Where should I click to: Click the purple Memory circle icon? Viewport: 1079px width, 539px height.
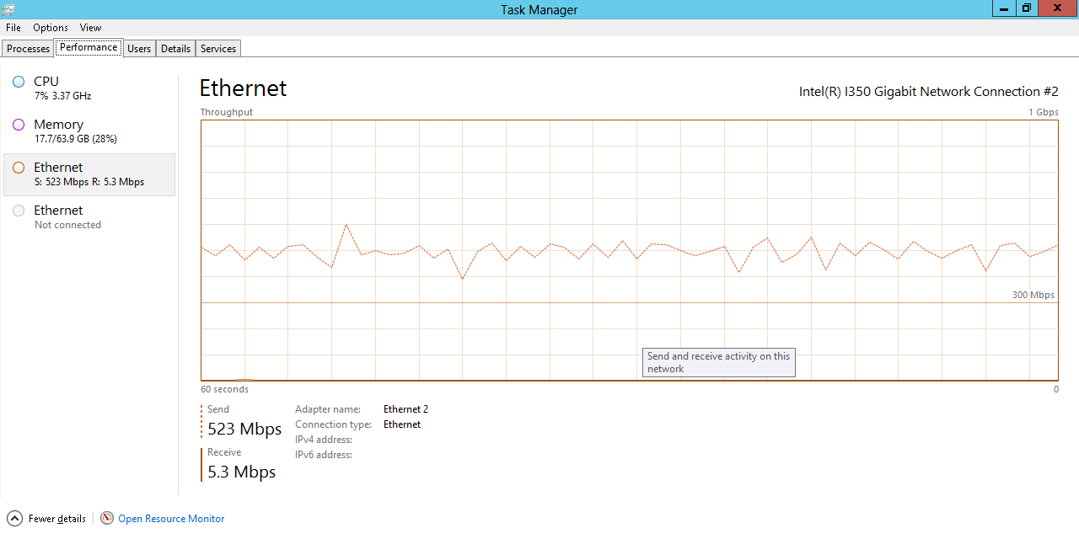(x=19, y=125)
